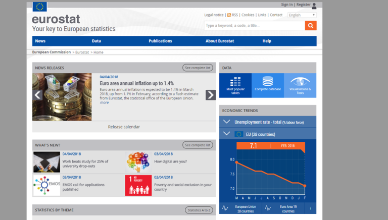The height and width of the screenshot is (220, 388).
Task: Collapse the Unemployment rate indicator chevron
Action: click(x=227, y=122)
